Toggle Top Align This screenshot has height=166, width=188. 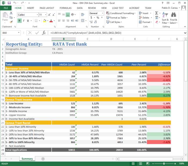coord(59,15)
